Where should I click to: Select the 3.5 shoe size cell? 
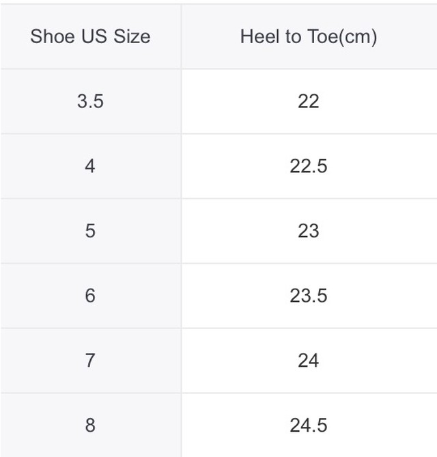point(91,101)
